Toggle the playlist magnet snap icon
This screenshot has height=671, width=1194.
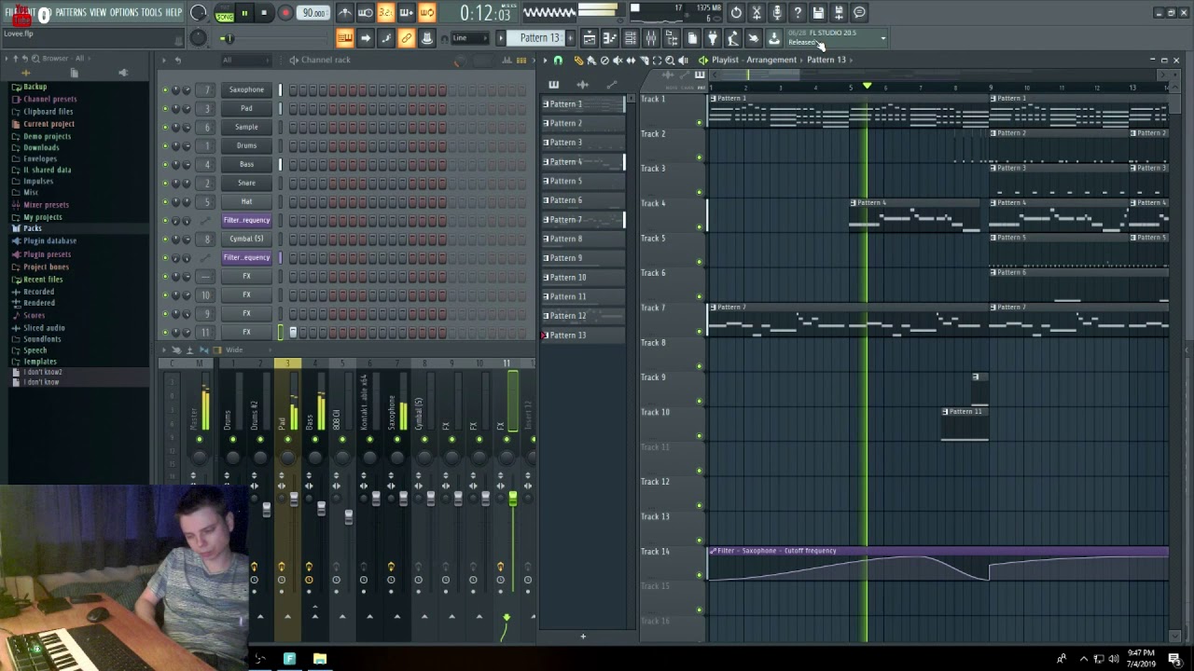(558, 60)
